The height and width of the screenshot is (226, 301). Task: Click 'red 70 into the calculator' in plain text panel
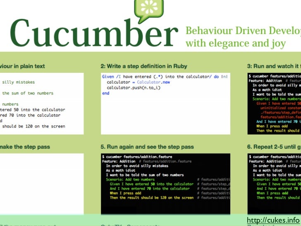click(30, 115)
